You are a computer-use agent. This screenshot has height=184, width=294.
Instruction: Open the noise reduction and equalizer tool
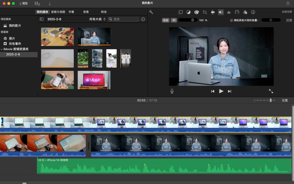(x=229, y=12)
